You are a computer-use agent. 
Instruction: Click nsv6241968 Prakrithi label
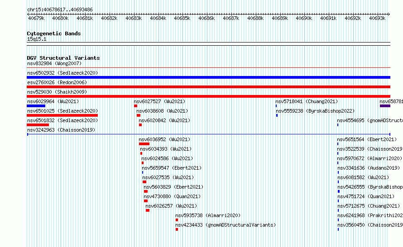tap(370, 215)
